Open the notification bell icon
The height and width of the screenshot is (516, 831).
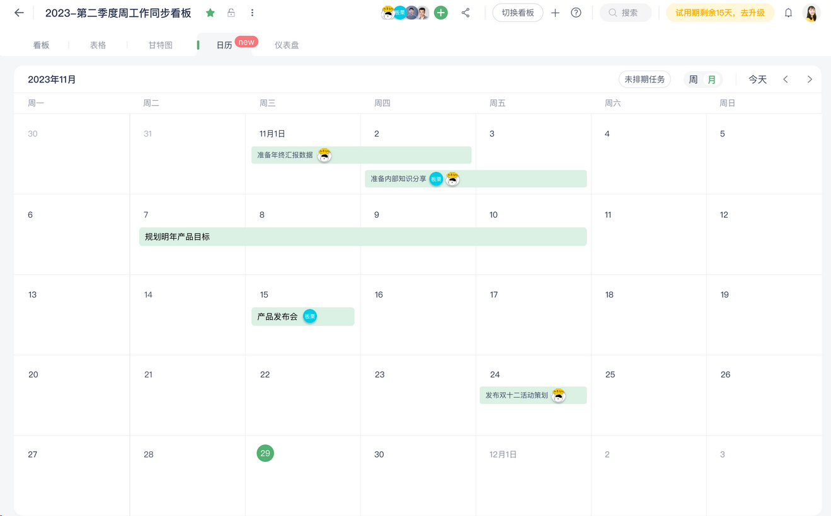point(788,13)
